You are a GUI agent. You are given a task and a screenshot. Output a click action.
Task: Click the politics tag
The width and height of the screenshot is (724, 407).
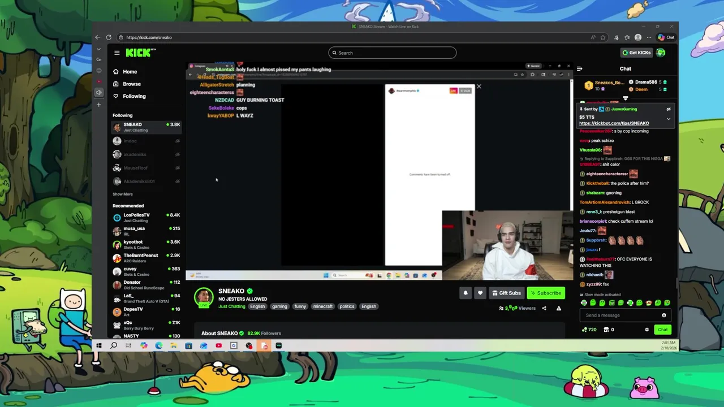[x=347, y=306]
